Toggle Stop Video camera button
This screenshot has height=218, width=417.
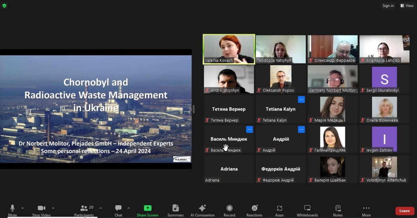tap(41, 208)
